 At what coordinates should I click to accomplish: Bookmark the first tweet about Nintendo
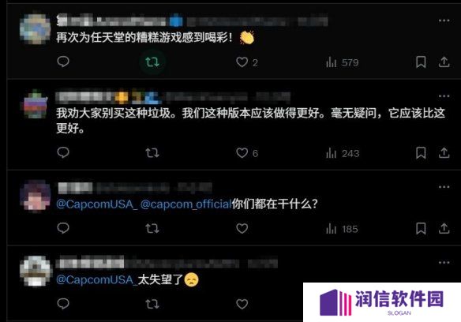pyautogui.click(x=421, y=62)
